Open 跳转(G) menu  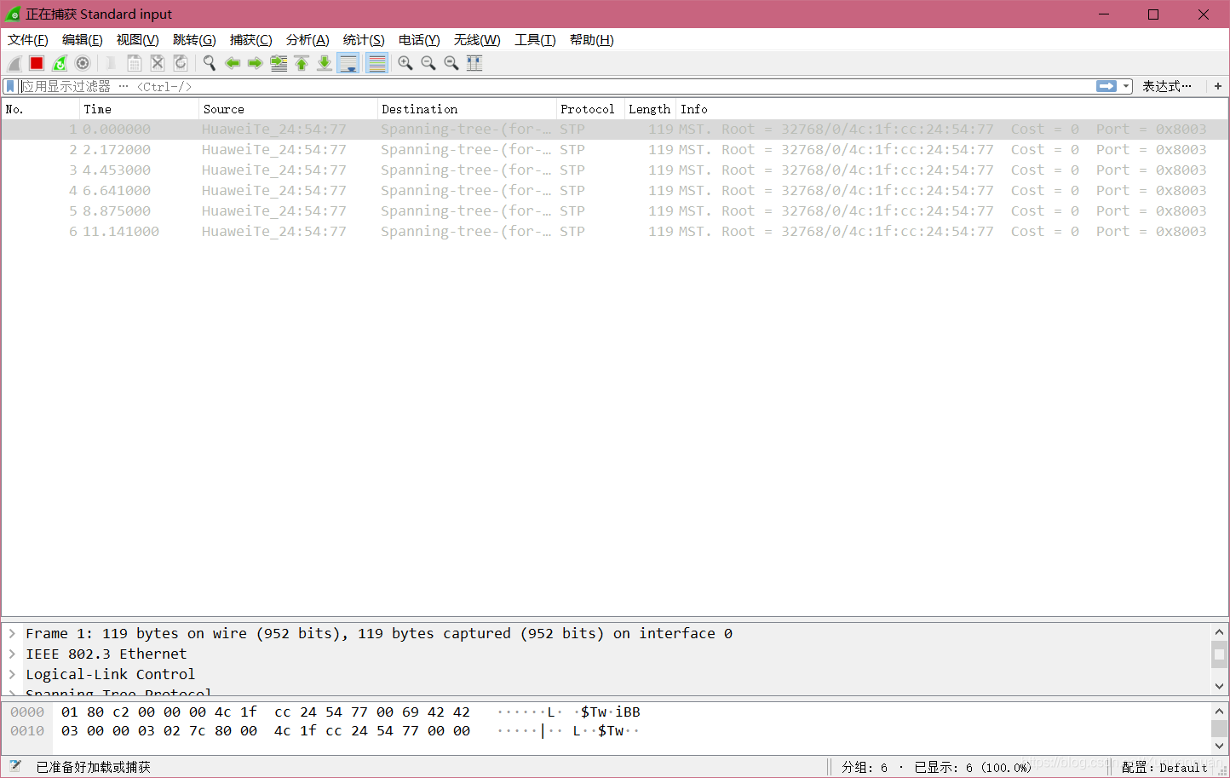tap(194, 40)
